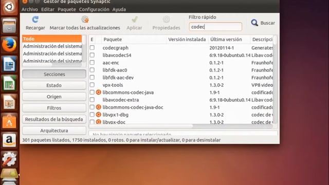Mark the codecgraph package checkbox
The width and height of the screenshot is (329, 185).
tap(92, 48)
